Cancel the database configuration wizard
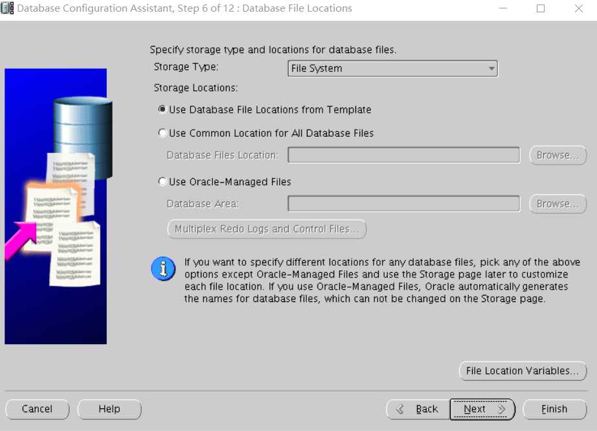This screenshot has height=431, width=597. click(x=38, y=409)
